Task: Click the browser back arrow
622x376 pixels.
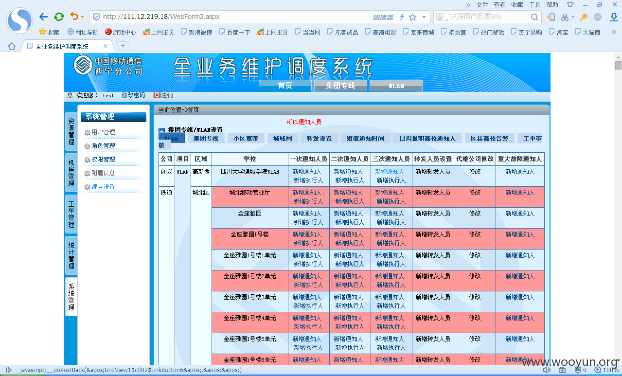Action: 43,17
